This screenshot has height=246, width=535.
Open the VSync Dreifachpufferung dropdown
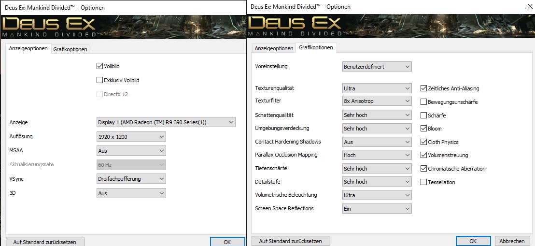coord(131,179)
